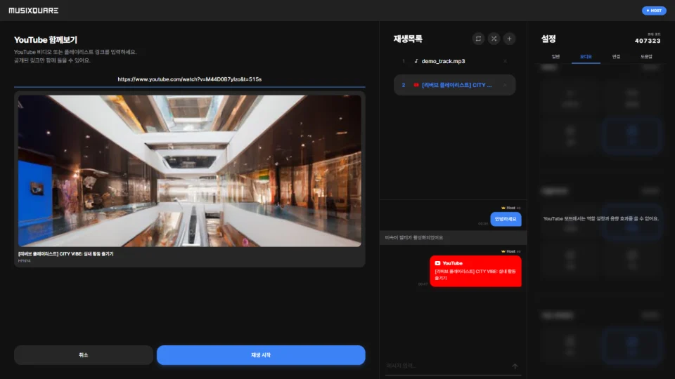Remove the CITY playlist item with its X

pos(505,85)
